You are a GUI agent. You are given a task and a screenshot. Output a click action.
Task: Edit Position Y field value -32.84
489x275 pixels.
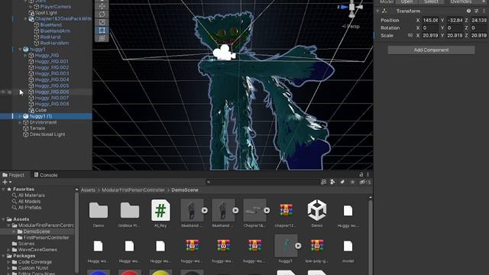tap(455, 21)
